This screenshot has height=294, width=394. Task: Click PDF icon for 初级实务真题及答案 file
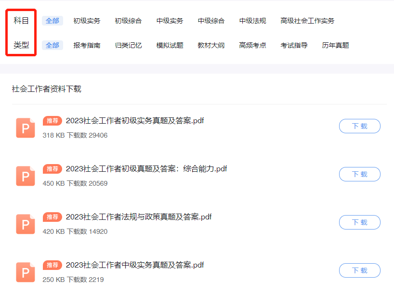[26, 128]
